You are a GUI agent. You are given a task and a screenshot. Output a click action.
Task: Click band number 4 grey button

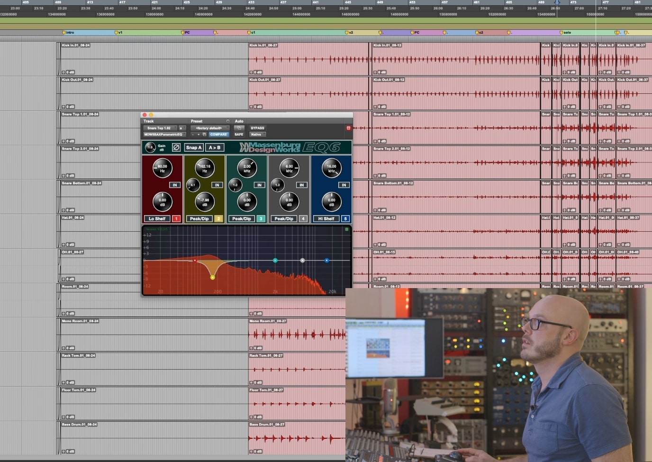pyautogui.click(x=303, y=218)
